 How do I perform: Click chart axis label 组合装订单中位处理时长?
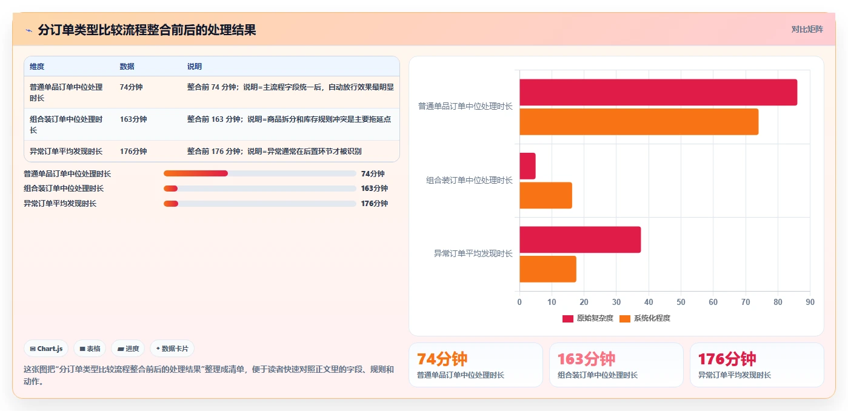pos(469,180)
